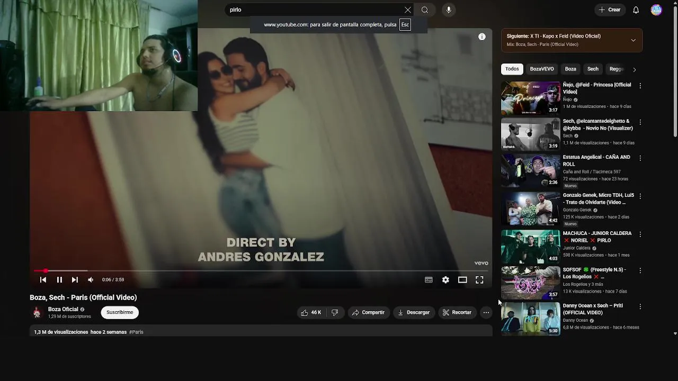
Task: Open Gonzalo Genek channel name
Action: click(x=577, y=210)
